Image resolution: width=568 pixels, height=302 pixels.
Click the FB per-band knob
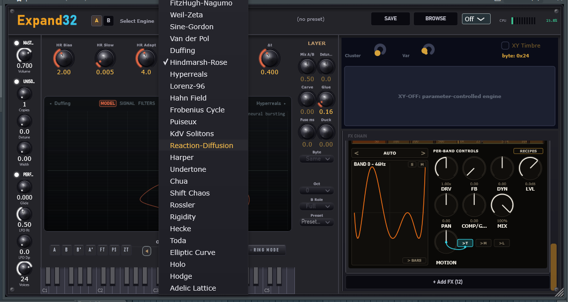coord(474,168)
